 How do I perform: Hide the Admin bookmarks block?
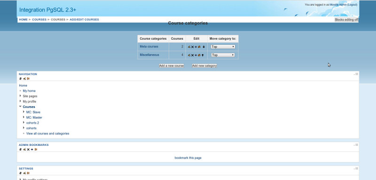pyautogui.click(x=32, y=150)
